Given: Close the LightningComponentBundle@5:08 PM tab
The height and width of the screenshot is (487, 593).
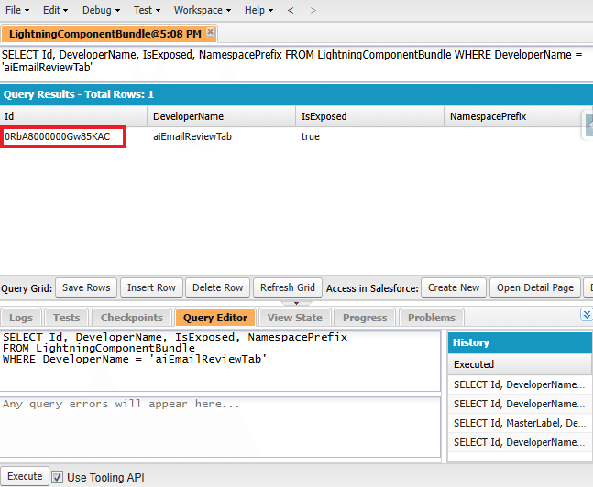Looking at the screenshot, I should tap(210, 32).
